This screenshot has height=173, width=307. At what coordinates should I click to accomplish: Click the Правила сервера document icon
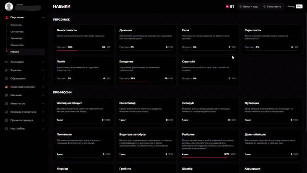click(6, 120)
